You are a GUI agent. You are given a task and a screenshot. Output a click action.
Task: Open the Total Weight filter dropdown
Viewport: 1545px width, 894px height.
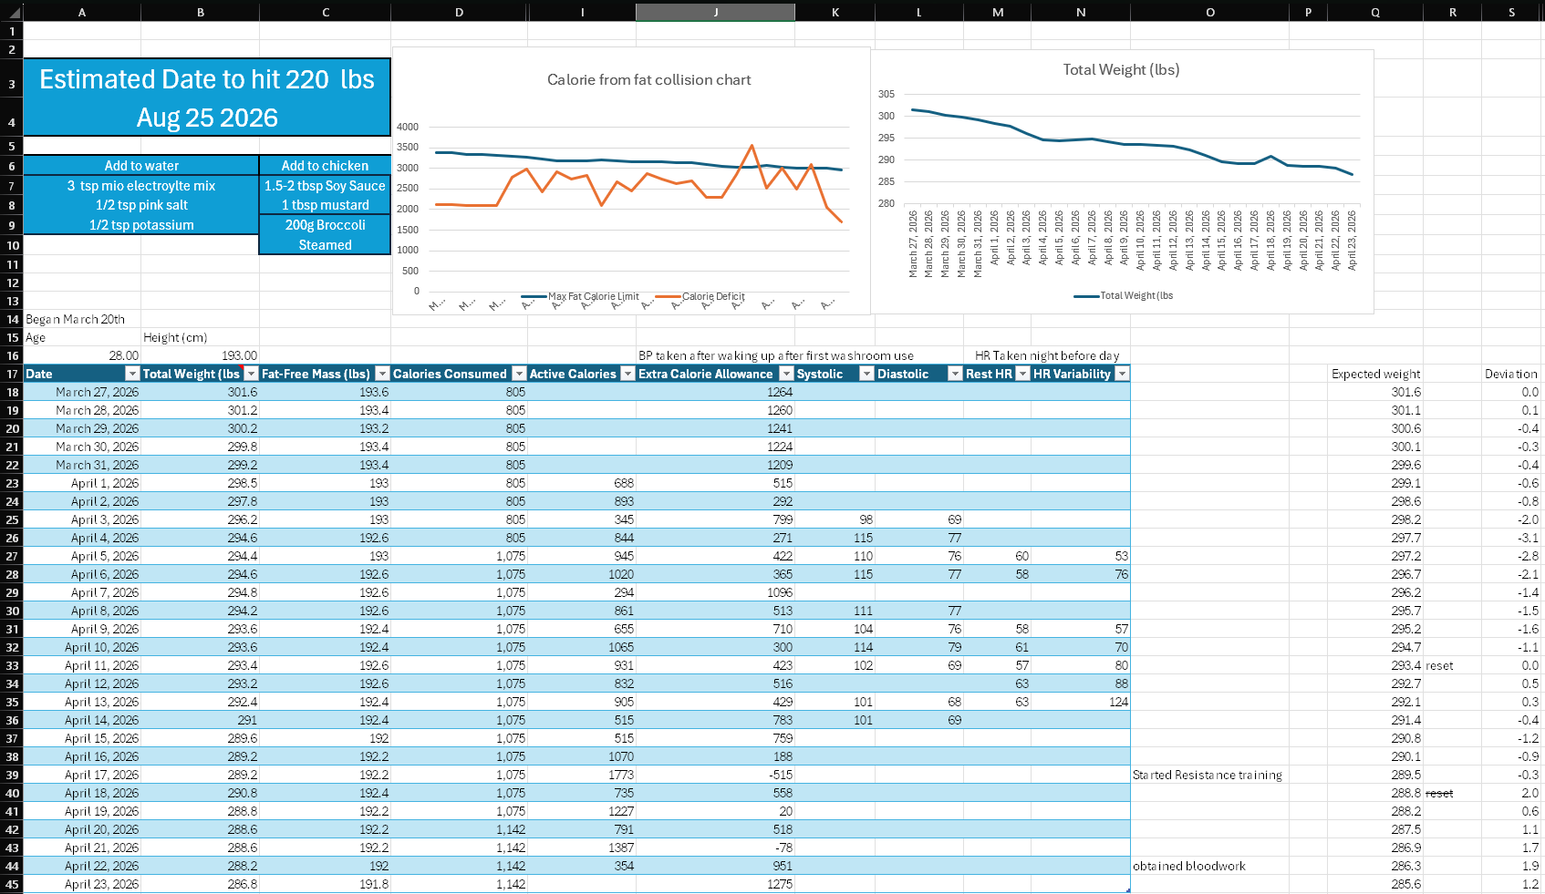click(x=252, y=374)
